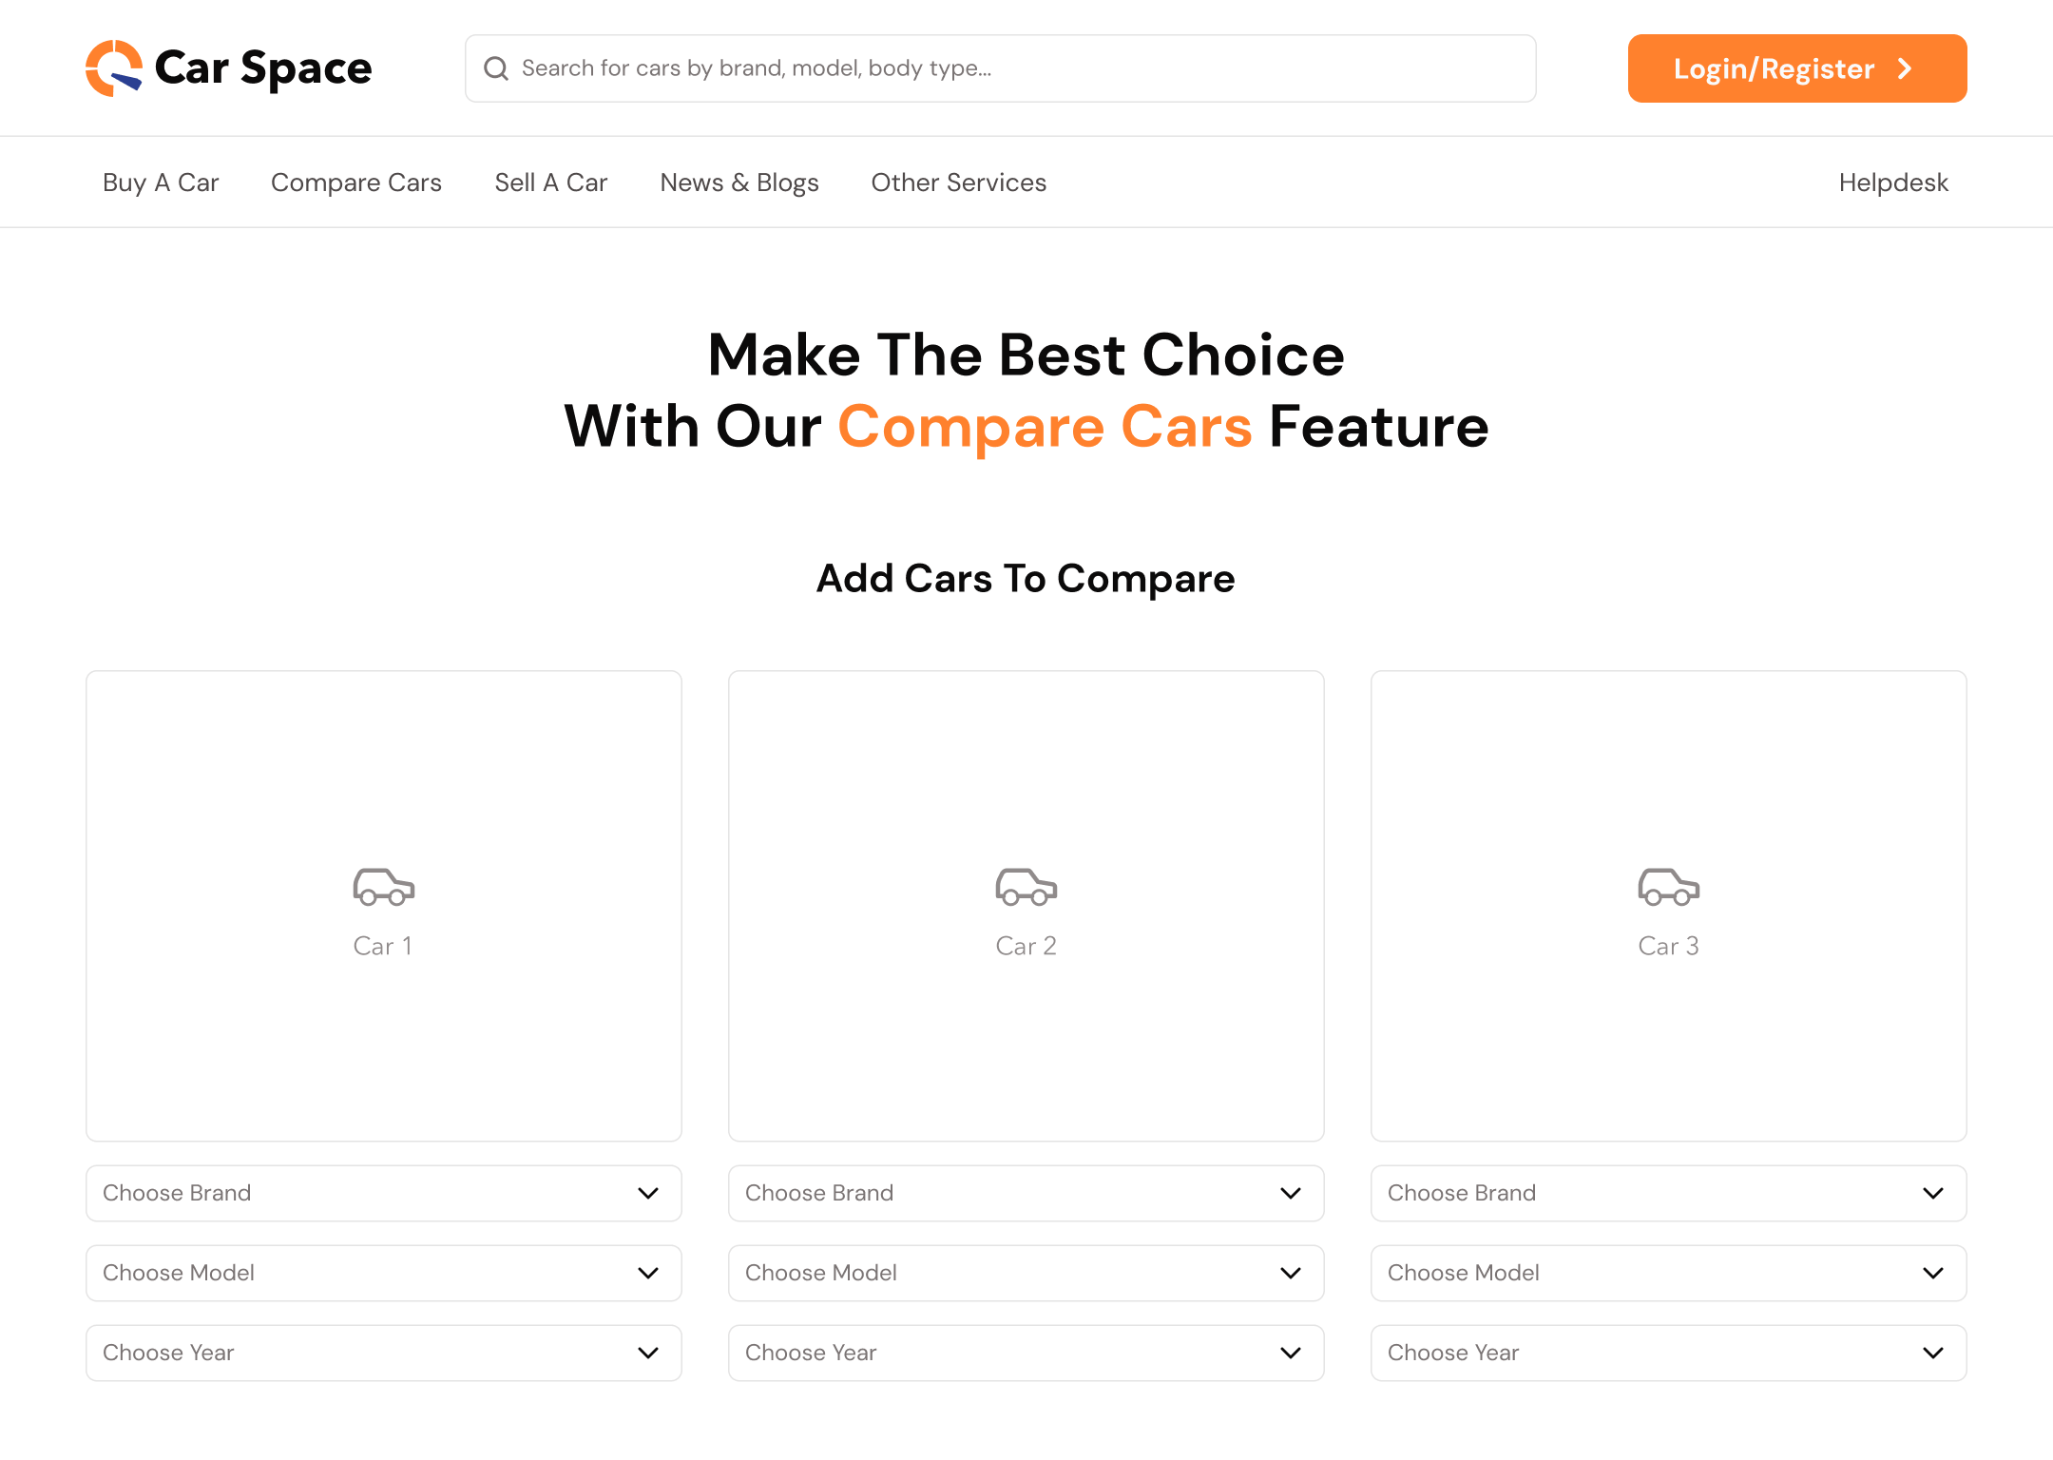Image resolution: width=2053 pixels, height=1460 pixels.
Task: Open News & Blogs section
Action: click(x=739, y=182)
